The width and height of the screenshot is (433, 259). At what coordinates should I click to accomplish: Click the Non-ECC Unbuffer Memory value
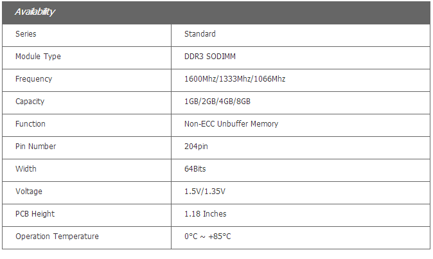pos(231,124)
